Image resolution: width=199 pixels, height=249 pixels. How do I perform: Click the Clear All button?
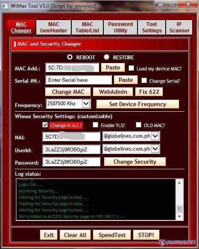coord(75,235)
